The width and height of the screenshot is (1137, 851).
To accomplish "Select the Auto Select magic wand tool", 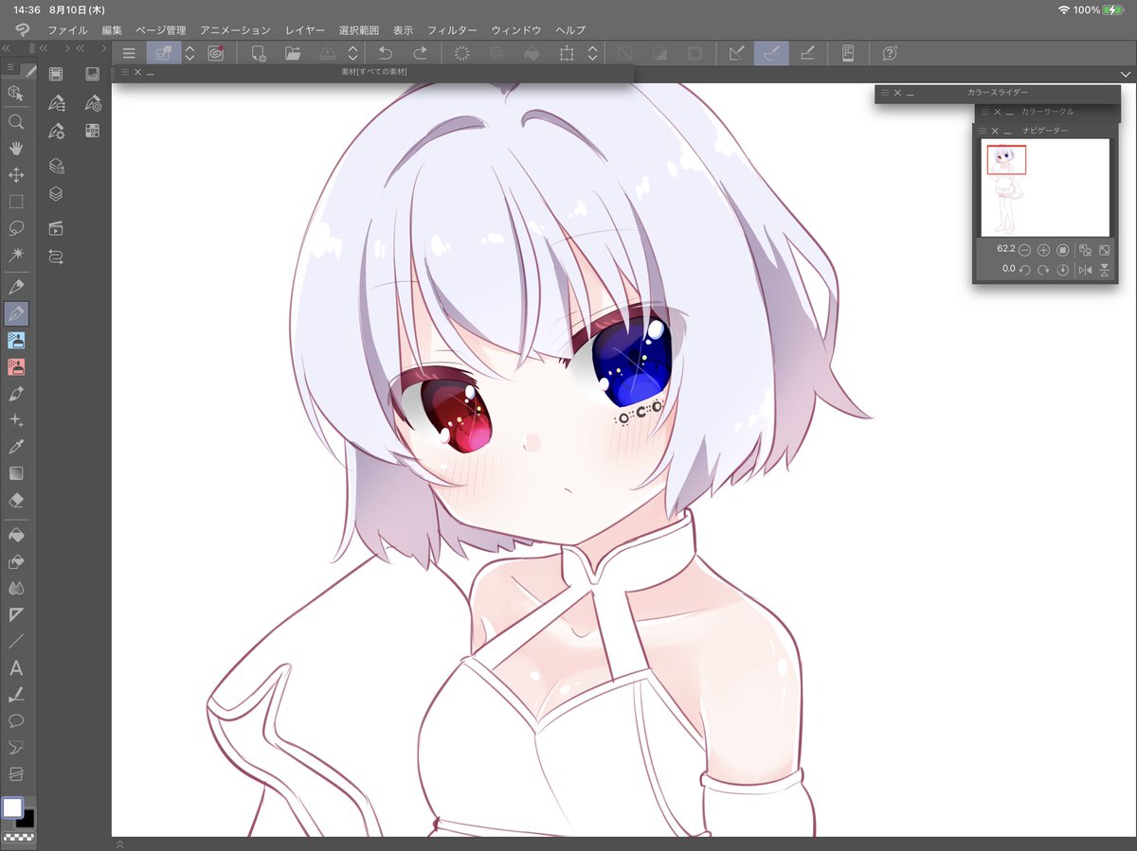I will click(x=16, y=255).
